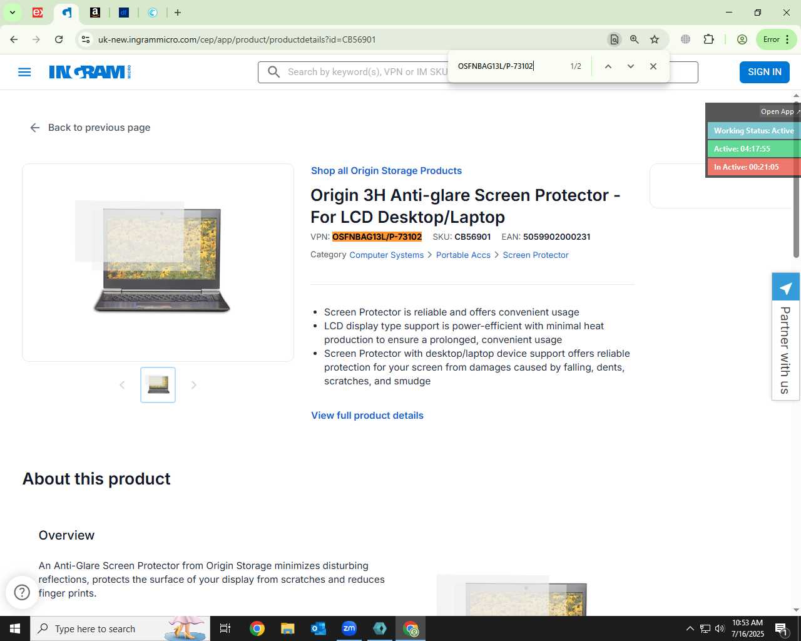
Task: Click the previous image carousel arrow
Action: tap(122, 385)
